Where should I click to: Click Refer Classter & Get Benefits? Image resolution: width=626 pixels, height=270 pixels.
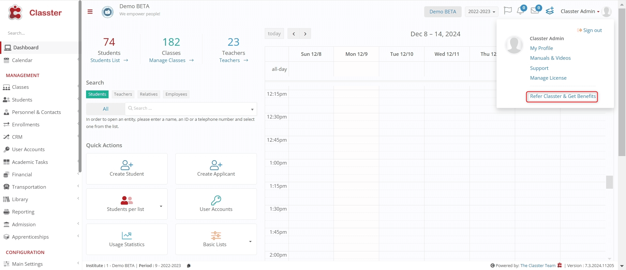point(563,96)
